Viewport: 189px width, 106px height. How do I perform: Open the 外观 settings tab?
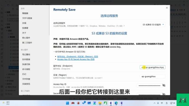click(24, 23)
